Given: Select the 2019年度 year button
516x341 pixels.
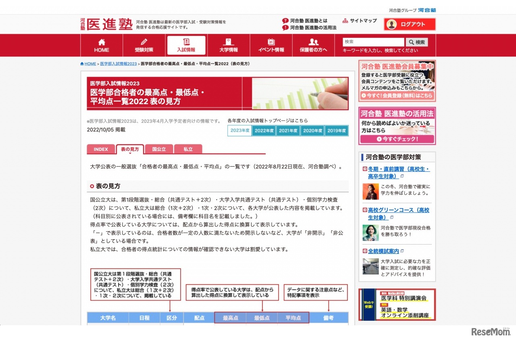Looking at the screenshot, I should (337, 130).
